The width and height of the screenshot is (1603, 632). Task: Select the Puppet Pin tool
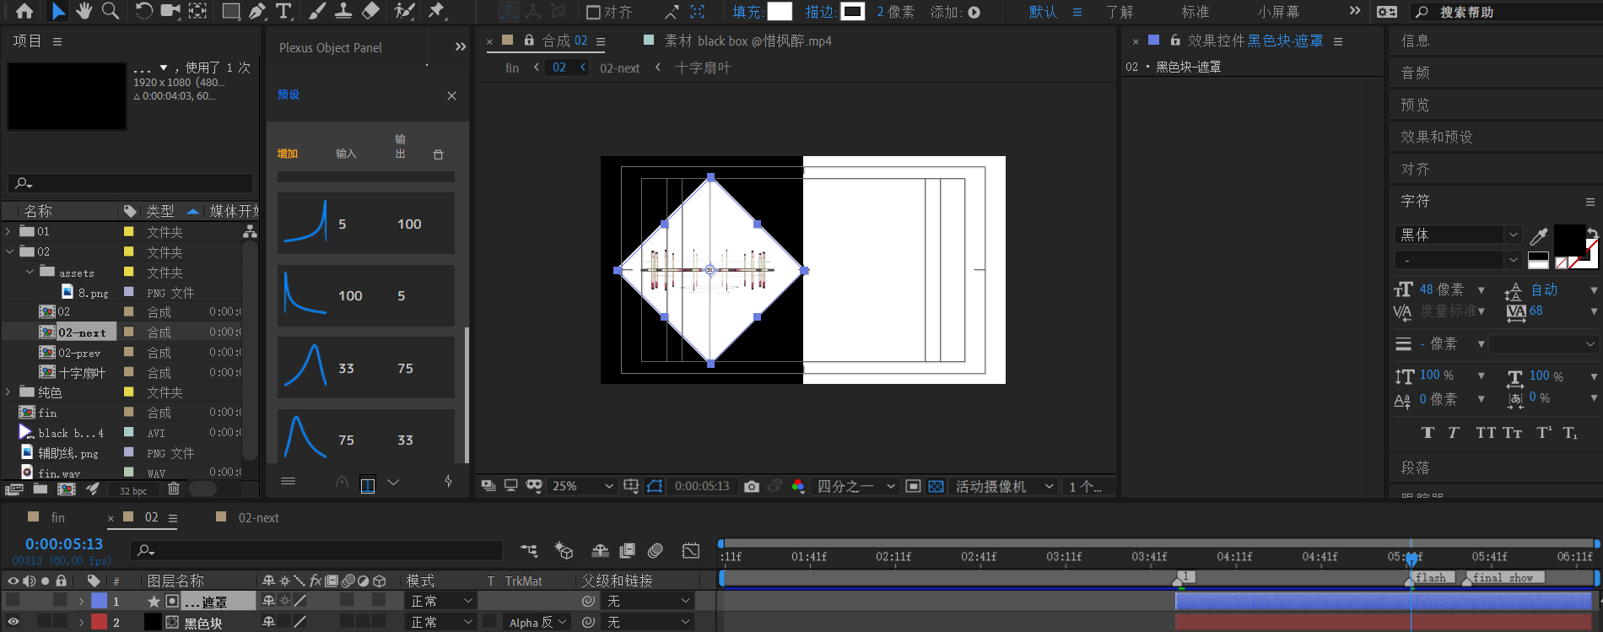(436, 11)
